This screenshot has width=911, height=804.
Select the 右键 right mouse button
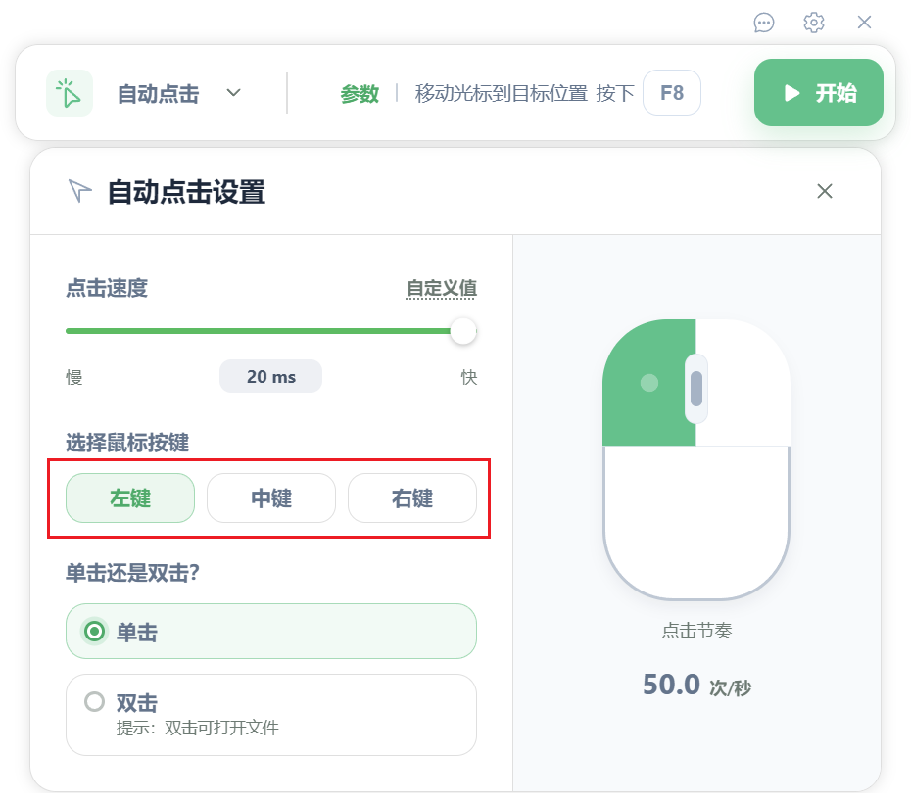click(x=412, y=497)
